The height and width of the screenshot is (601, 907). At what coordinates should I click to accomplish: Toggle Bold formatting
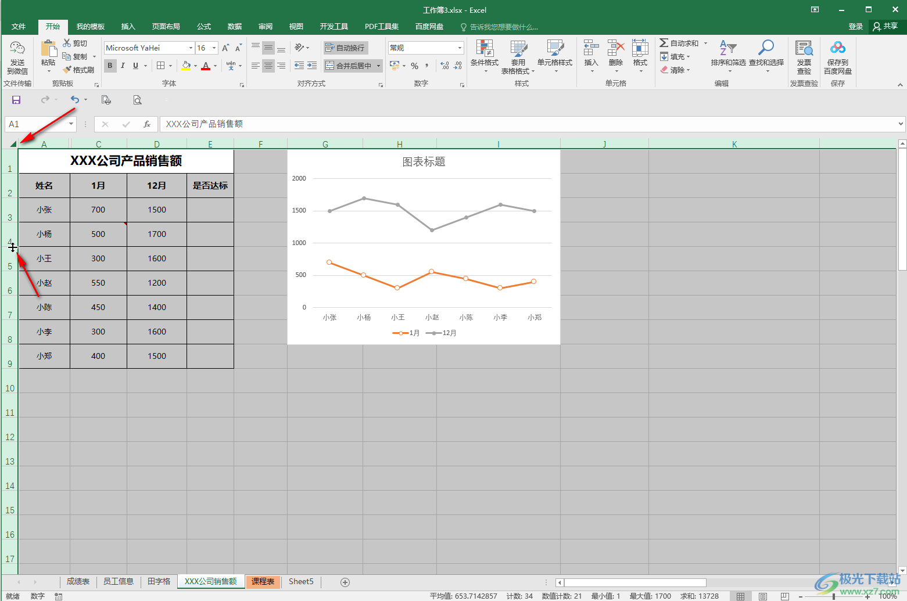110,66
